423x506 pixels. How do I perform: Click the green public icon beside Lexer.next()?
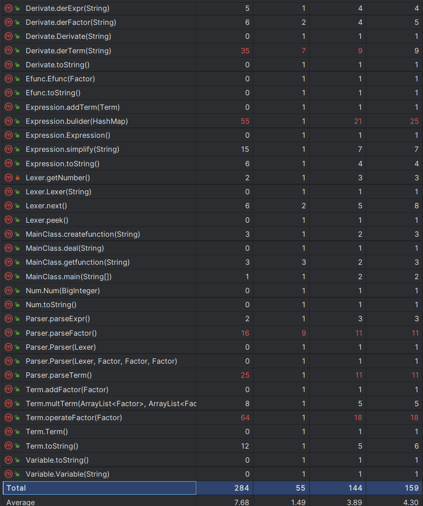(18, 206)
